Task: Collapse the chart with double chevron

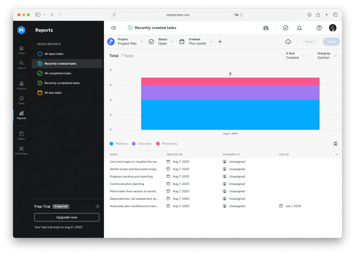Action: click(x=335, y=144)
